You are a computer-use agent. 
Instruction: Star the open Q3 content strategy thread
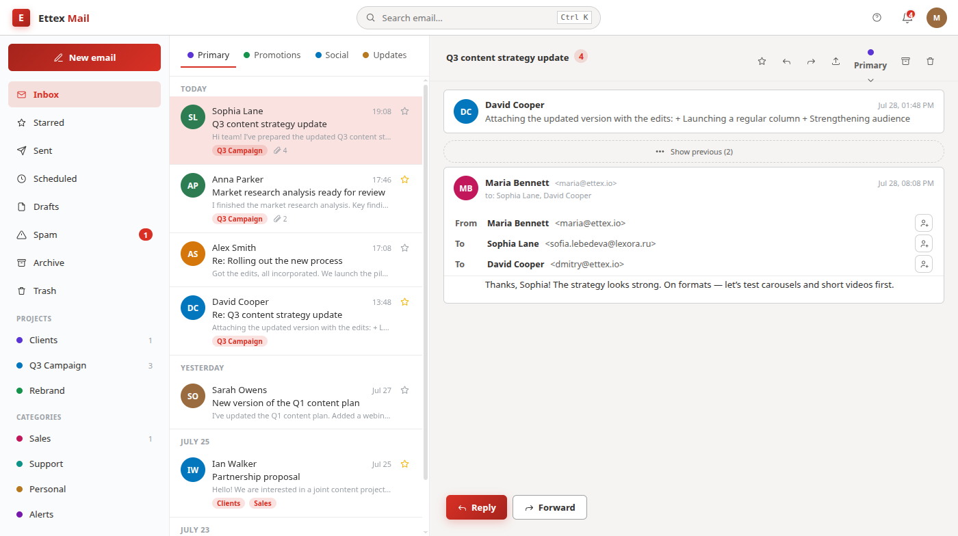pos(762,62)
